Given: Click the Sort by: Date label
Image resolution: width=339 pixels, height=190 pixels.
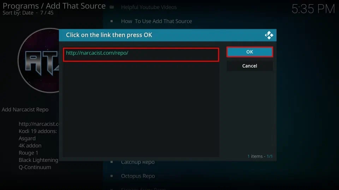Looking at the screenshot, I should [x=18, y=13].
